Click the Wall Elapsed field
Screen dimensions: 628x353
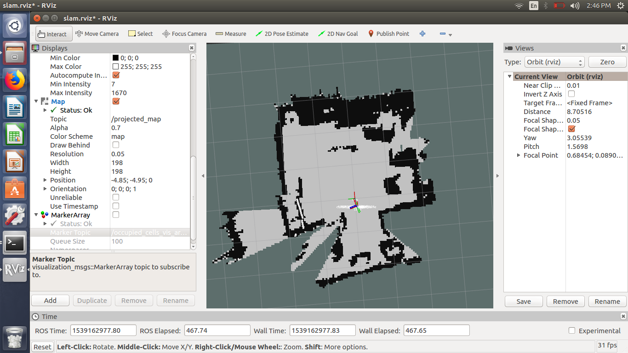(x=436, y=330)
